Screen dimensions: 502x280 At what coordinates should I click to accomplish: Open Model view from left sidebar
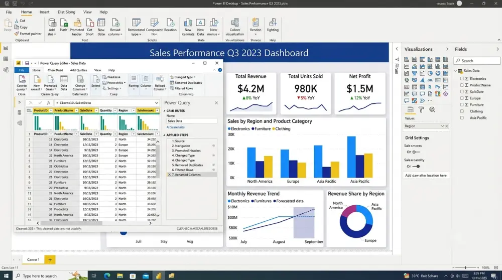point(6,70)
